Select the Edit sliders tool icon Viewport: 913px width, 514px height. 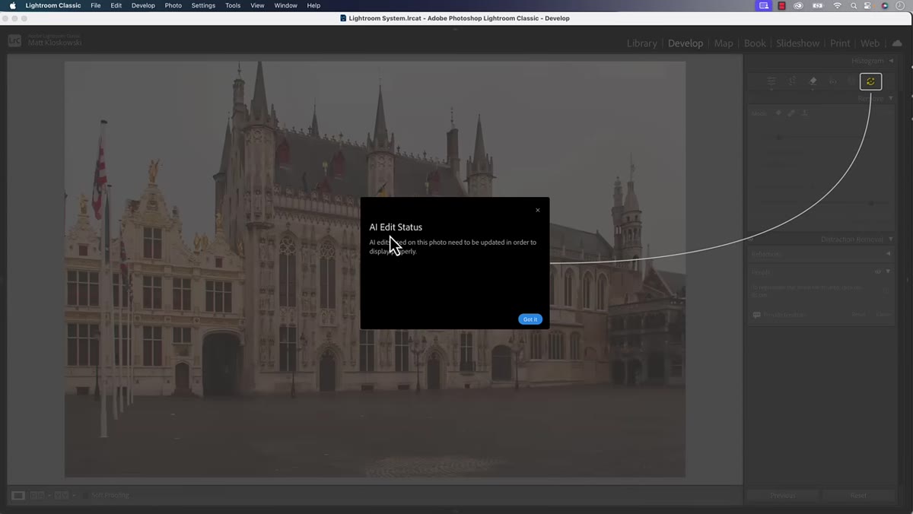point(771,81)
